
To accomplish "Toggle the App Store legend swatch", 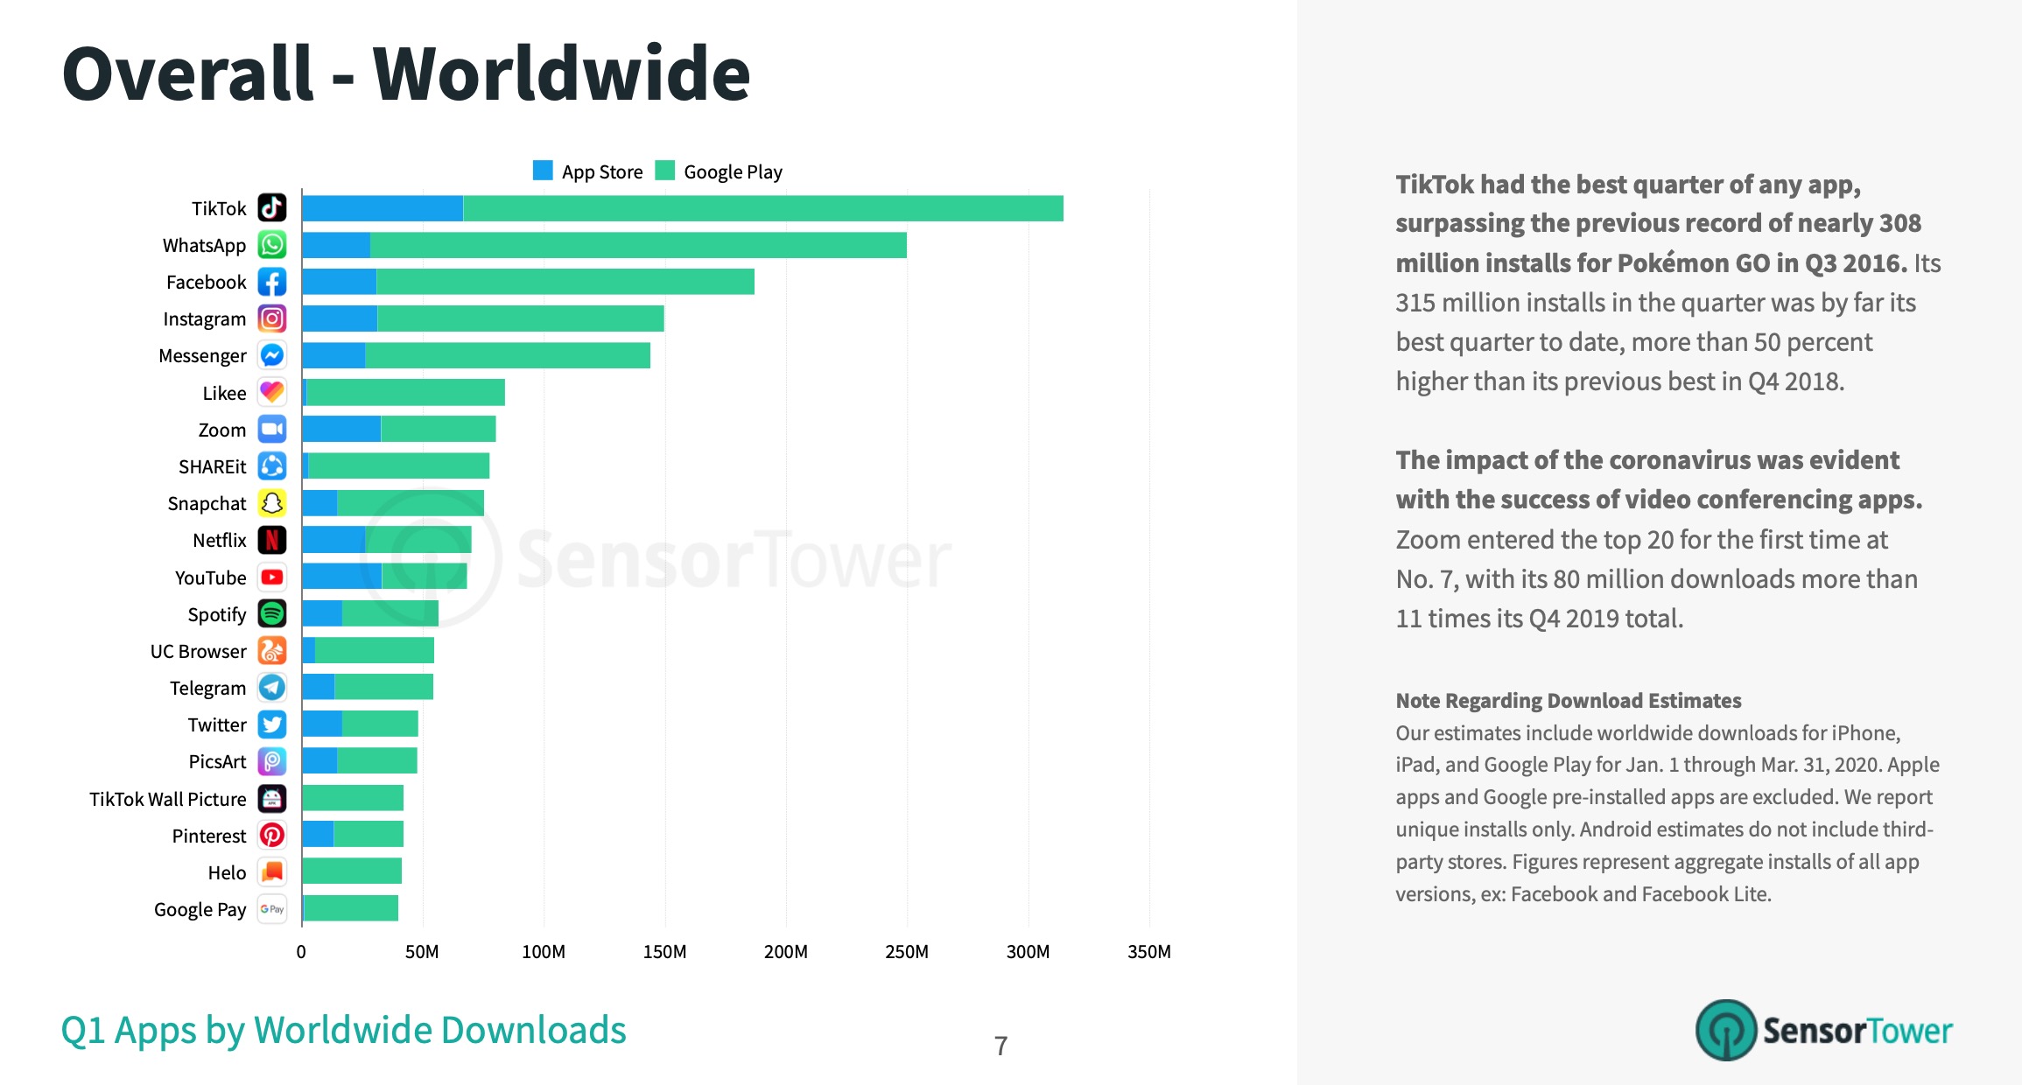I will 543,171.
